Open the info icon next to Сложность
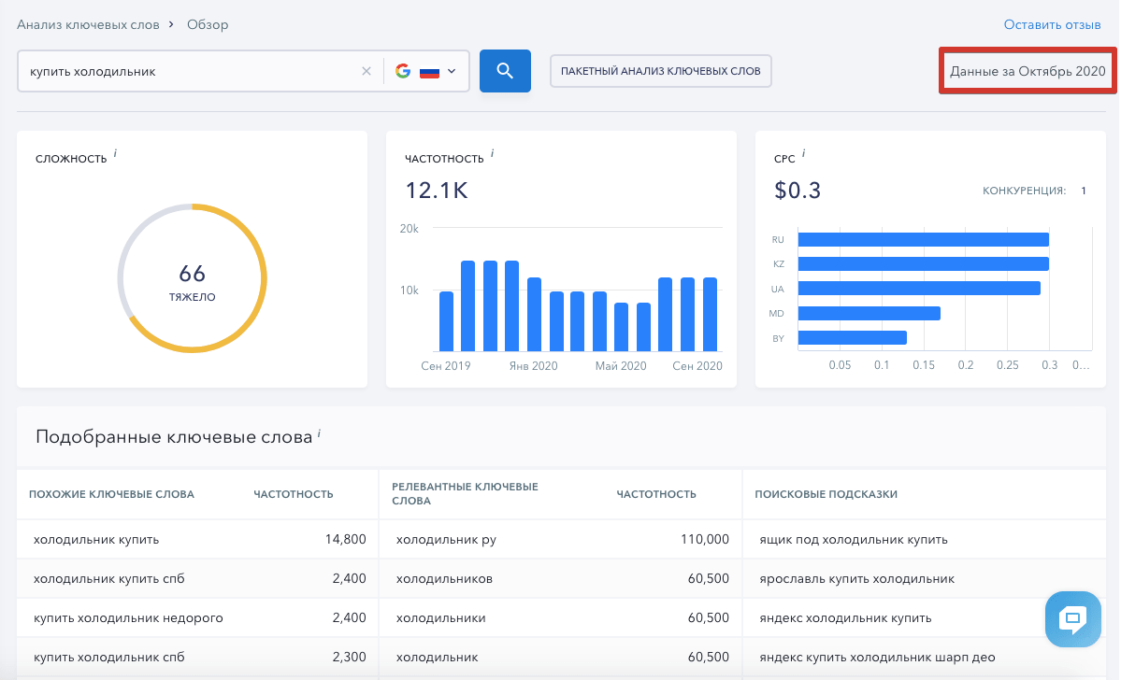The width and height of the screenshot is (1121, 680). click(115, 153)
